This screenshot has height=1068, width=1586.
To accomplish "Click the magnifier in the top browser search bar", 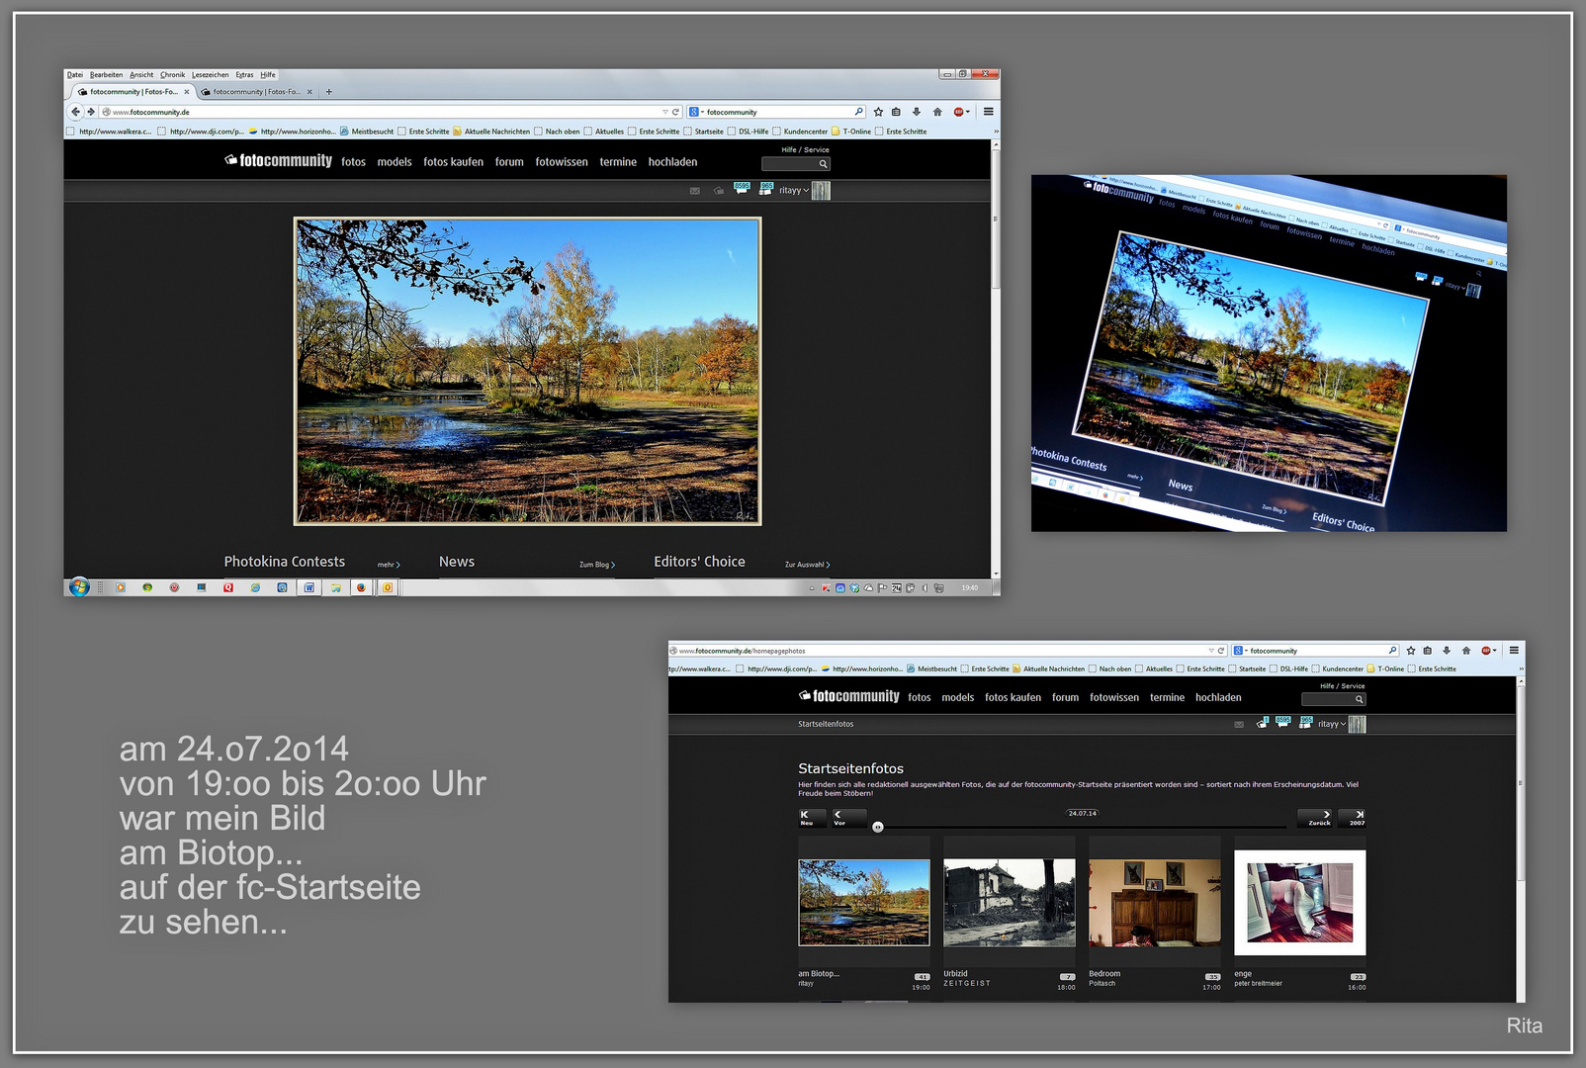I will click(x=858, y=112).
